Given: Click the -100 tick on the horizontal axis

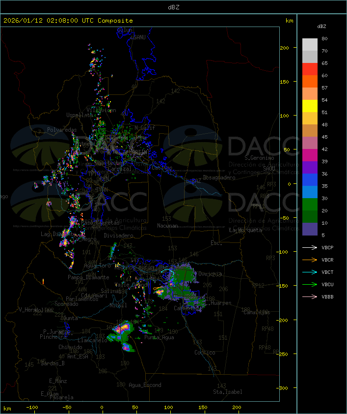Looking at the screenshot, I should 32,408.
